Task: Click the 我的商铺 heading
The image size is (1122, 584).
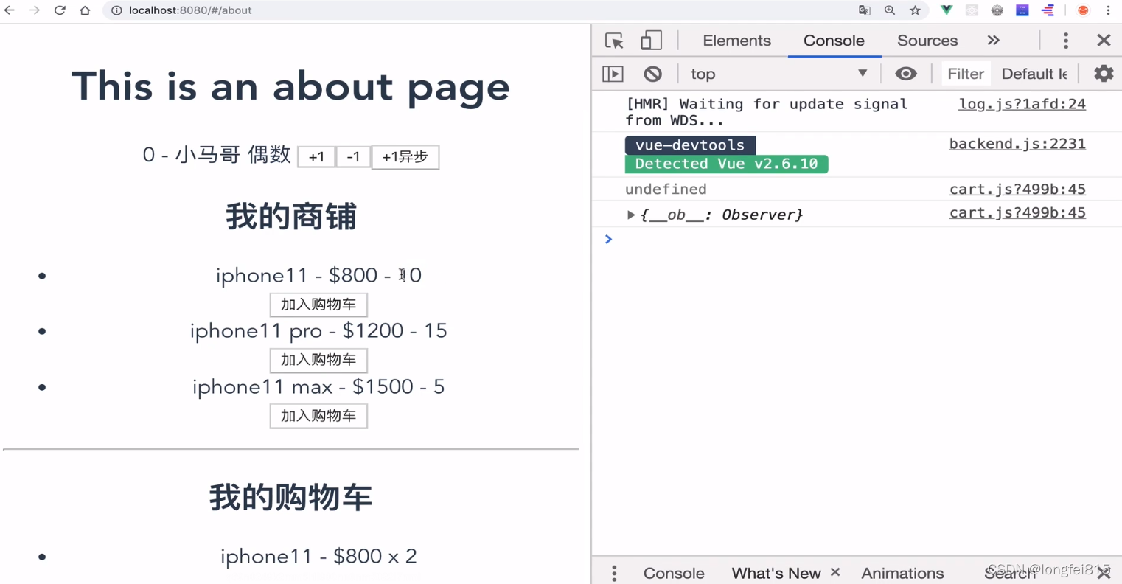Action: 290,217
